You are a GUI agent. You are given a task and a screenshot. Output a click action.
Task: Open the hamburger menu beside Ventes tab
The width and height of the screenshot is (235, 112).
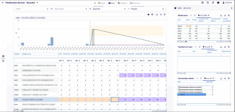tap(95, 3)
